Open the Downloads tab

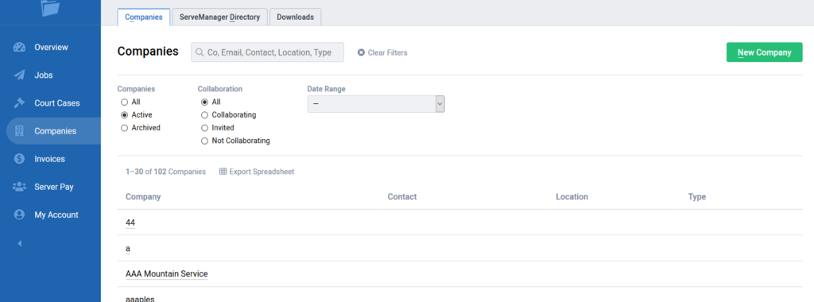[x=296, y=17]
